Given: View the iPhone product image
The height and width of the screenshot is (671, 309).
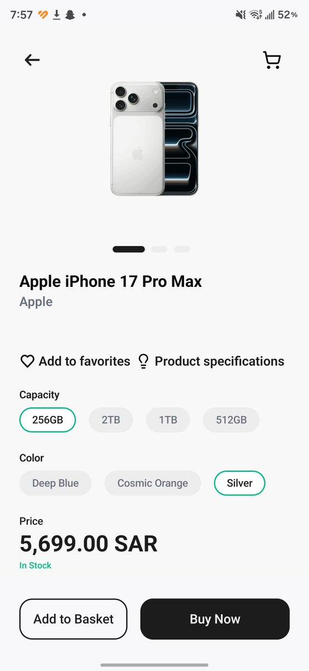Looking at the screenshot, I should pos(154,139).
